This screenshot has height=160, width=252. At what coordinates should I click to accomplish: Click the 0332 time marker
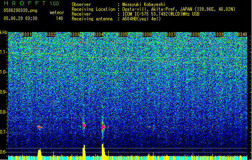pyautogui.click(x=50, y=34)
